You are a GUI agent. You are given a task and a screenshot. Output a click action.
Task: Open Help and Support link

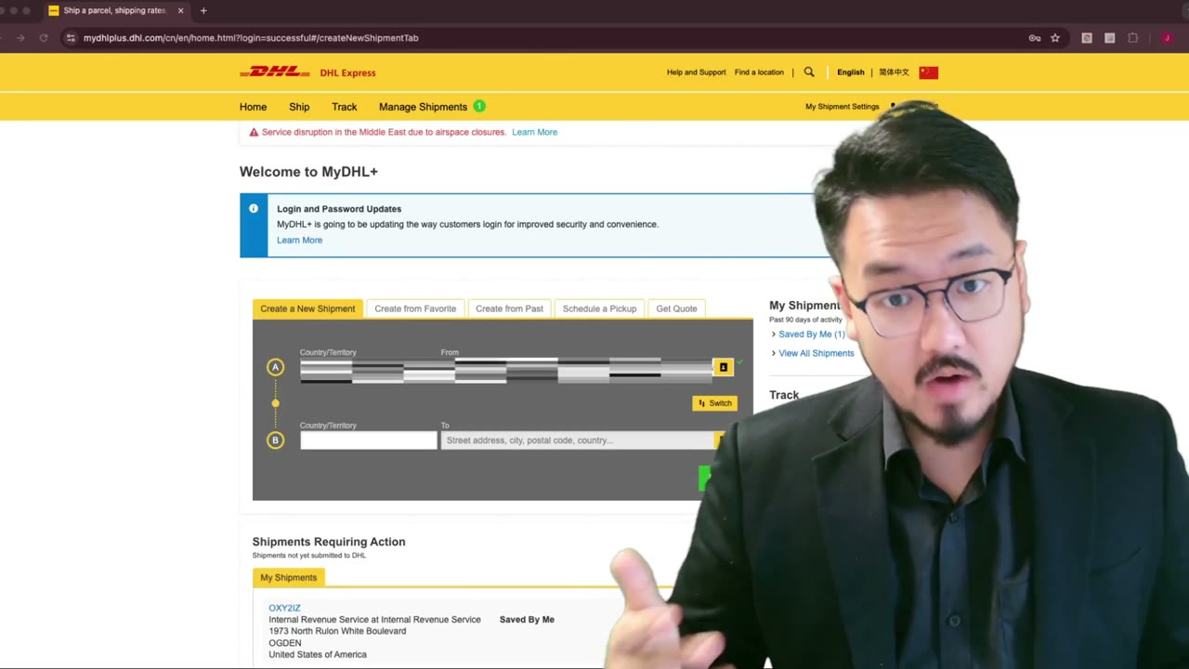(696, 72)
